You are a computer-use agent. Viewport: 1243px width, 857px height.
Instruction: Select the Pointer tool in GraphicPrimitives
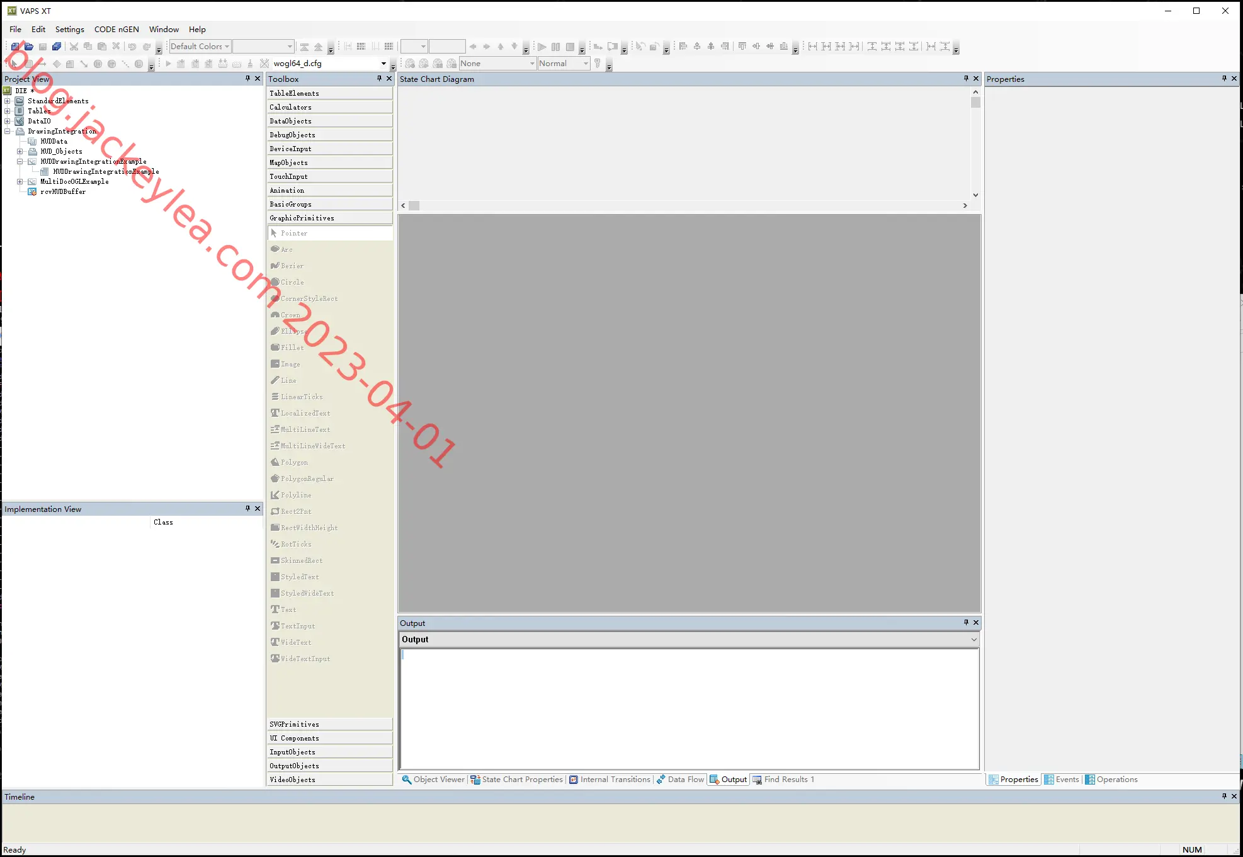(x=330, y=233)
